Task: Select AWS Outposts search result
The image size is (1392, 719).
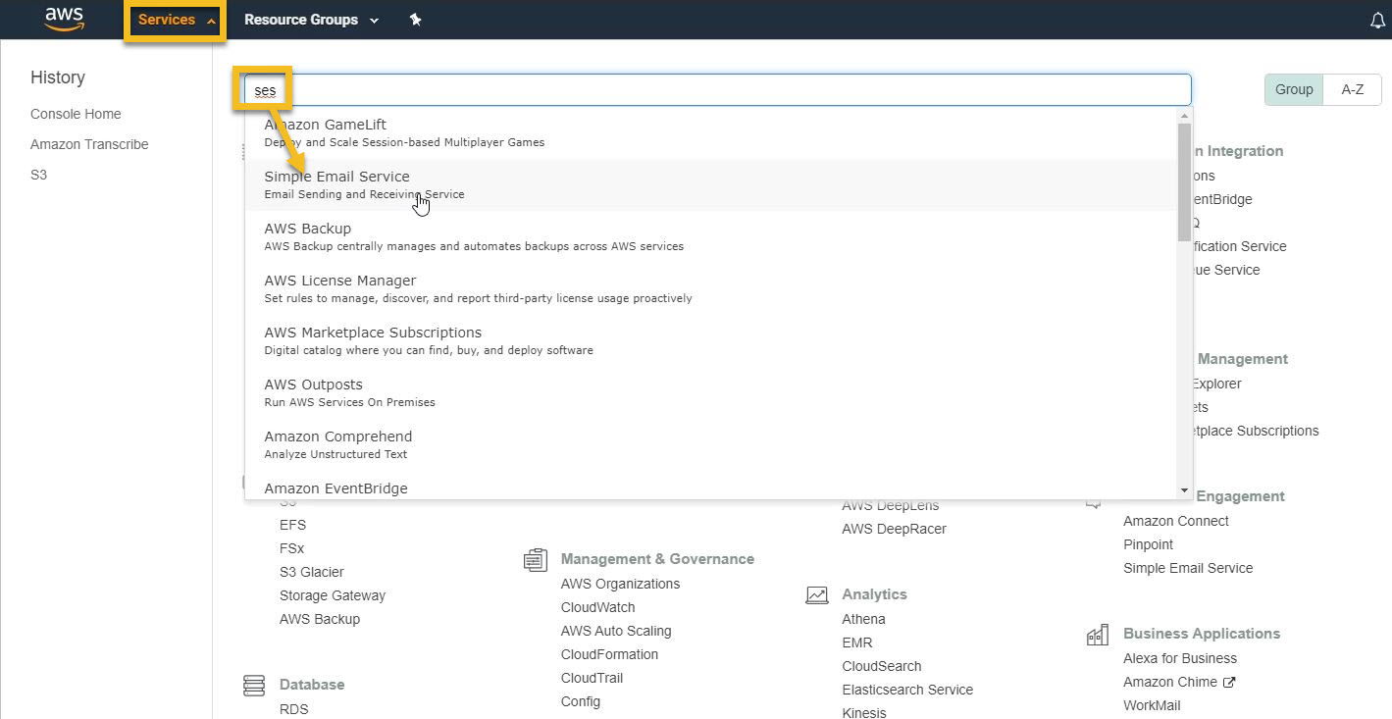Action: point(711,392)
